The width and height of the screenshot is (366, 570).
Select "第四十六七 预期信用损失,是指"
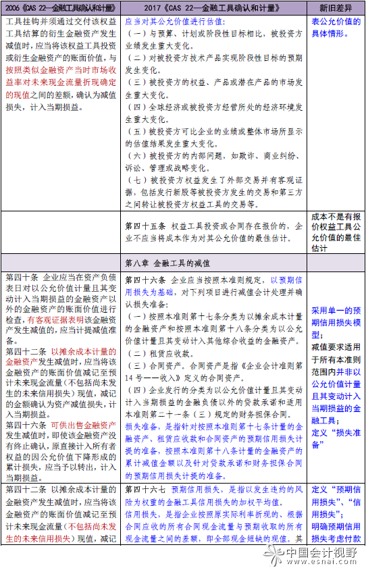tap(213, 496)
